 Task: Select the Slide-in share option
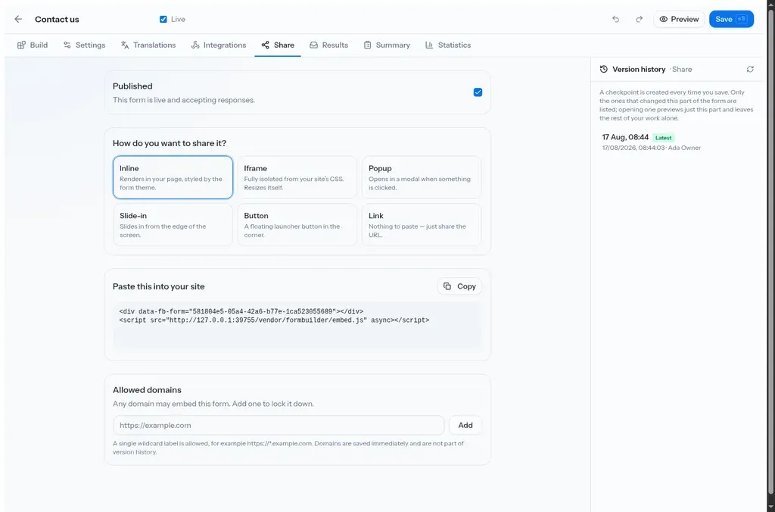pyautogui.click(x=173, y=225)
